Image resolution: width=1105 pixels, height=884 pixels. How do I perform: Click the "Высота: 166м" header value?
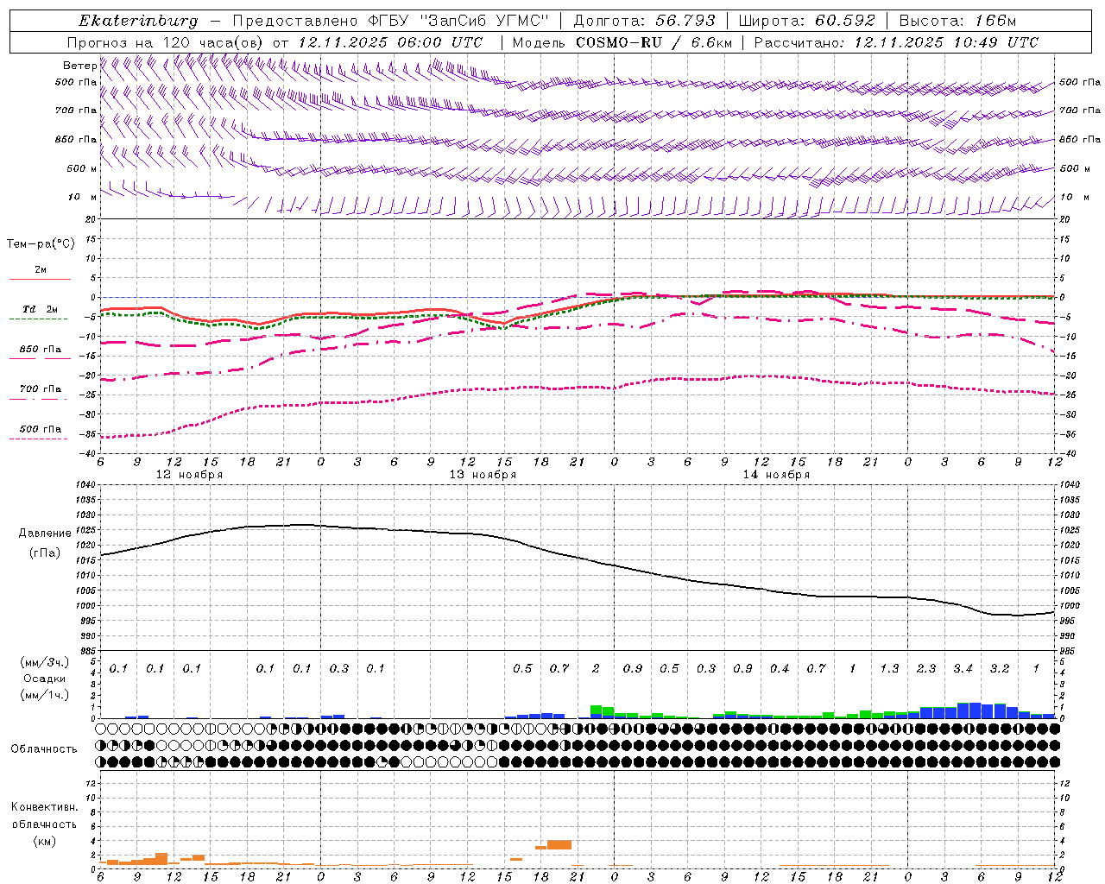pyautogui.click(x=958, y=21)
